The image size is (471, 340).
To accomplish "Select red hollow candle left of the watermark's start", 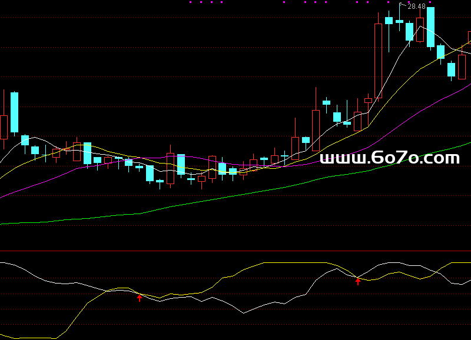I will point(316,131).
